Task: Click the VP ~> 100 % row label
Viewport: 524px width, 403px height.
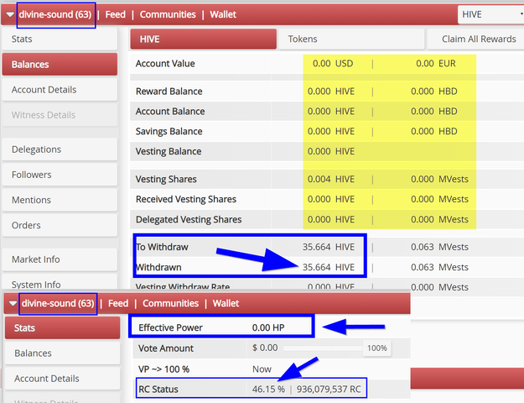Action: [163, 369]
